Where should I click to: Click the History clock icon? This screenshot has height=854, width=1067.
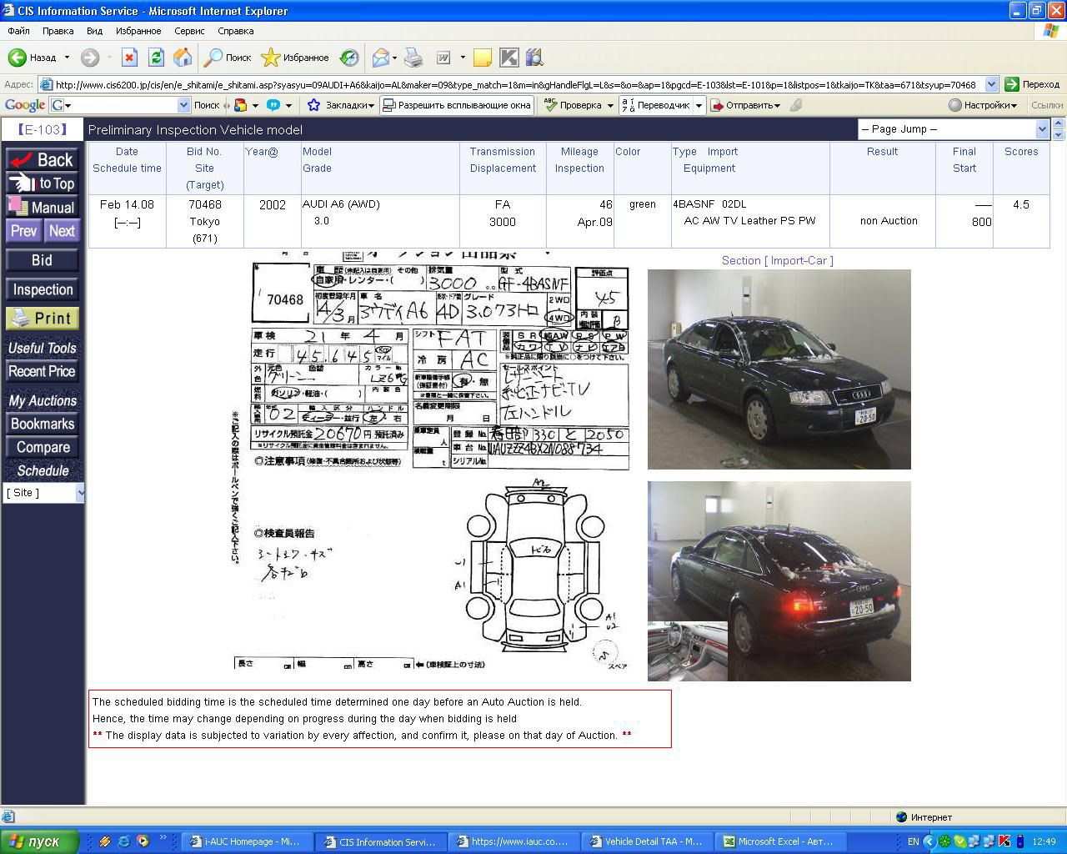350,58
